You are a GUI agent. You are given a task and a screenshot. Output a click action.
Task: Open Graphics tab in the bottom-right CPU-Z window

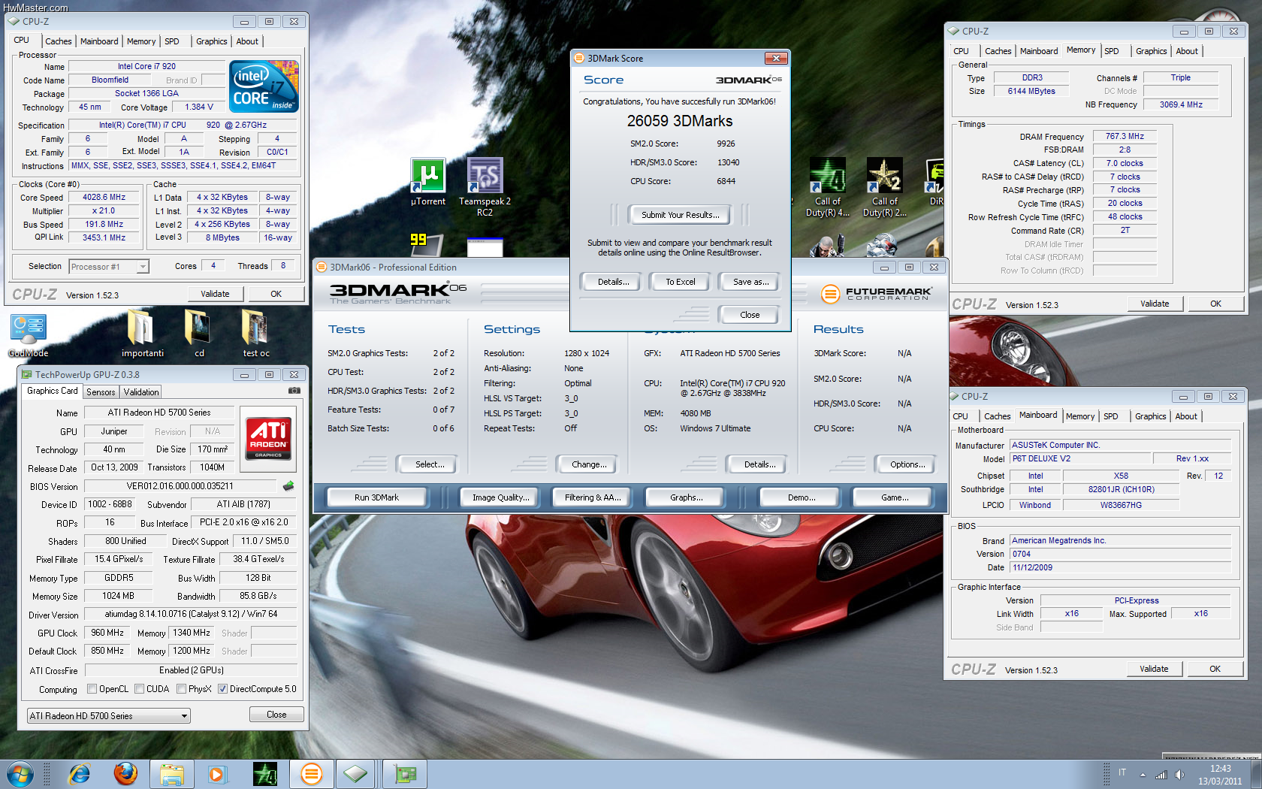[1150, 416]
